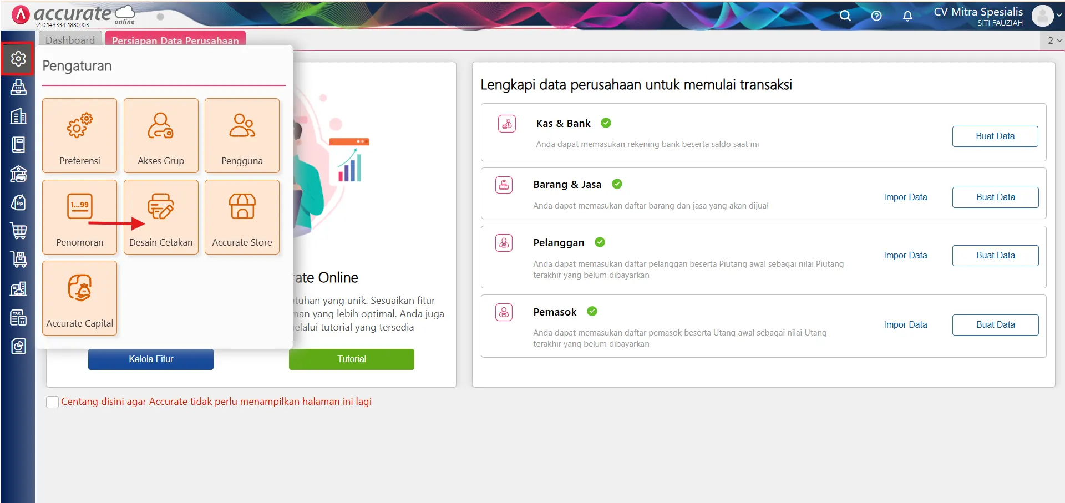
Task: Open the search magnifier in header
Action: (845, 16)
